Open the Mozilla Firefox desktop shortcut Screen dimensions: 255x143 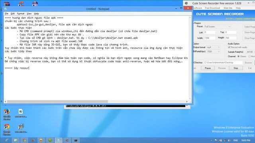pos(7,114)
